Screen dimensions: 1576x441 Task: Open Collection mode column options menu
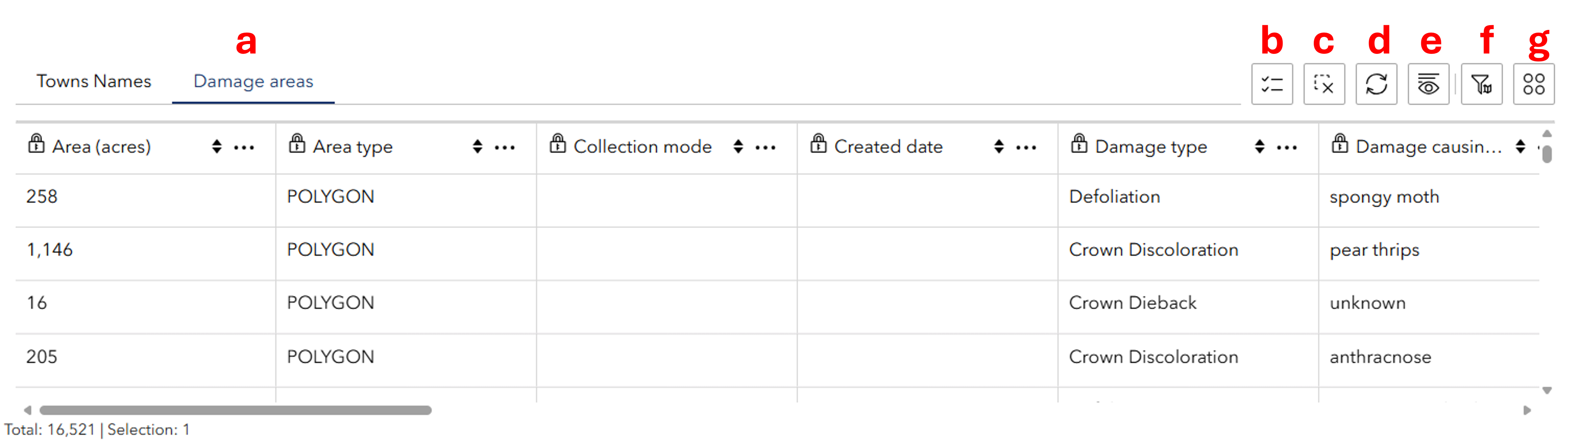766,147
